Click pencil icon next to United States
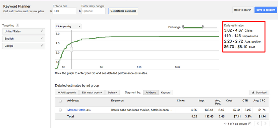The image size is (278, 128). [42, 31]
